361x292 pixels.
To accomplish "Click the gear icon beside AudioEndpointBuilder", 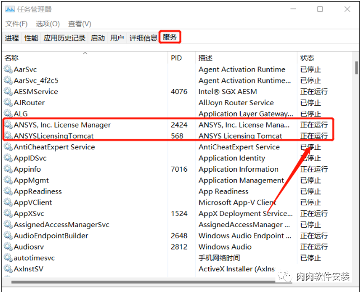I will [x=8, y=236].
